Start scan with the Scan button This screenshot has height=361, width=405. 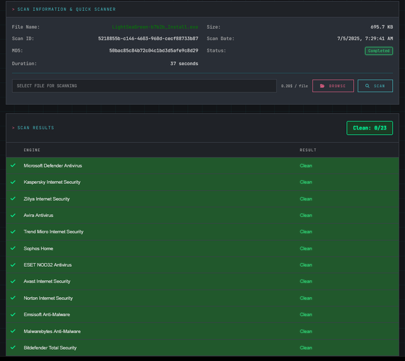click(x=375, y=86)
